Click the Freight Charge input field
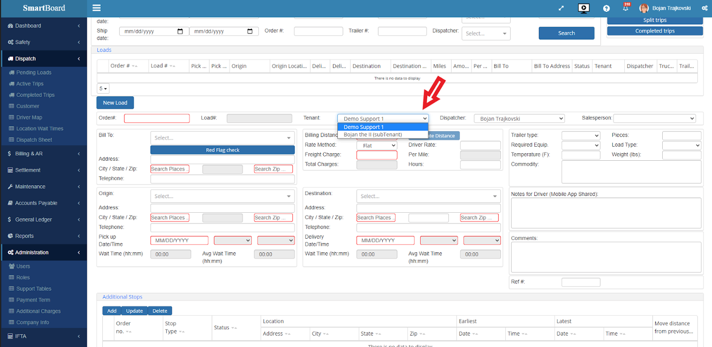The image size is (712, 347). pos(377,155)
